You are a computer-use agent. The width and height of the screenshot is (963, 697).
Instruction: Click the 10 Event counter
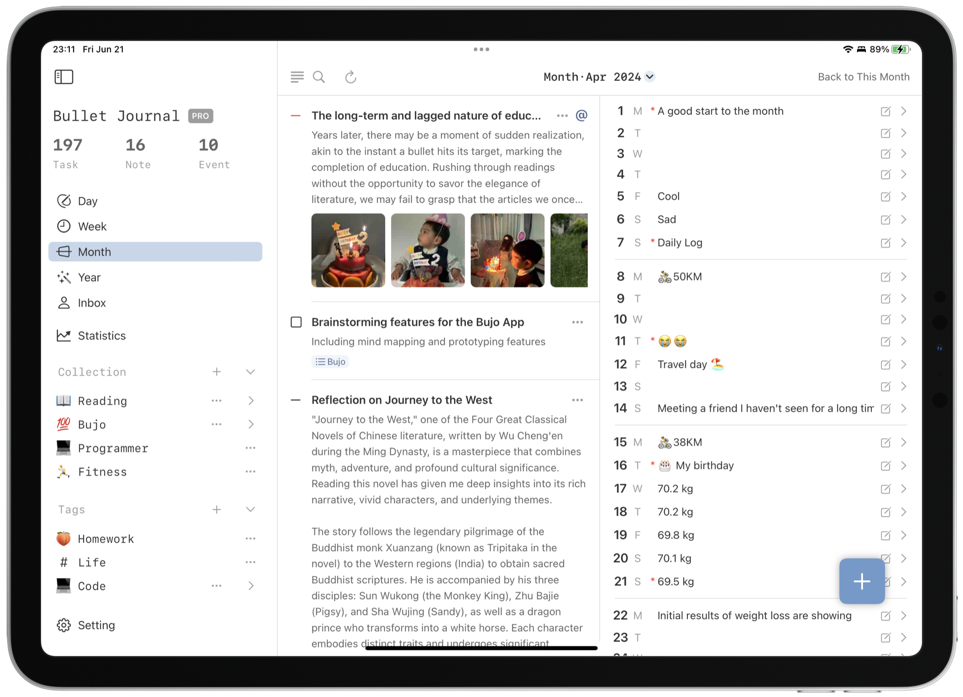(214, 153)
